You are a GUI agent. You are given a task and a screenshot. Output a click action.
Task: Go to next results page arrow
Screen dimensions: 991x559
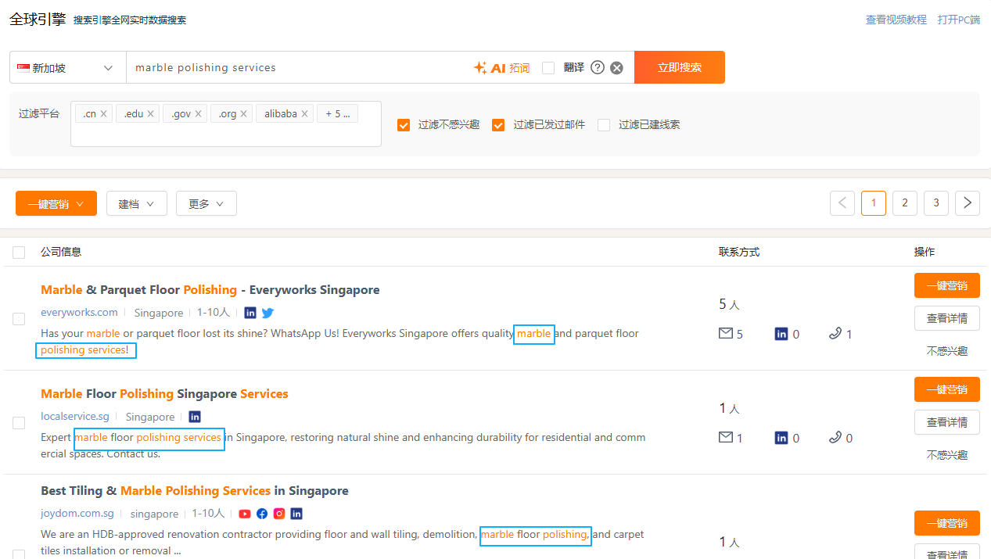point(968,203)
